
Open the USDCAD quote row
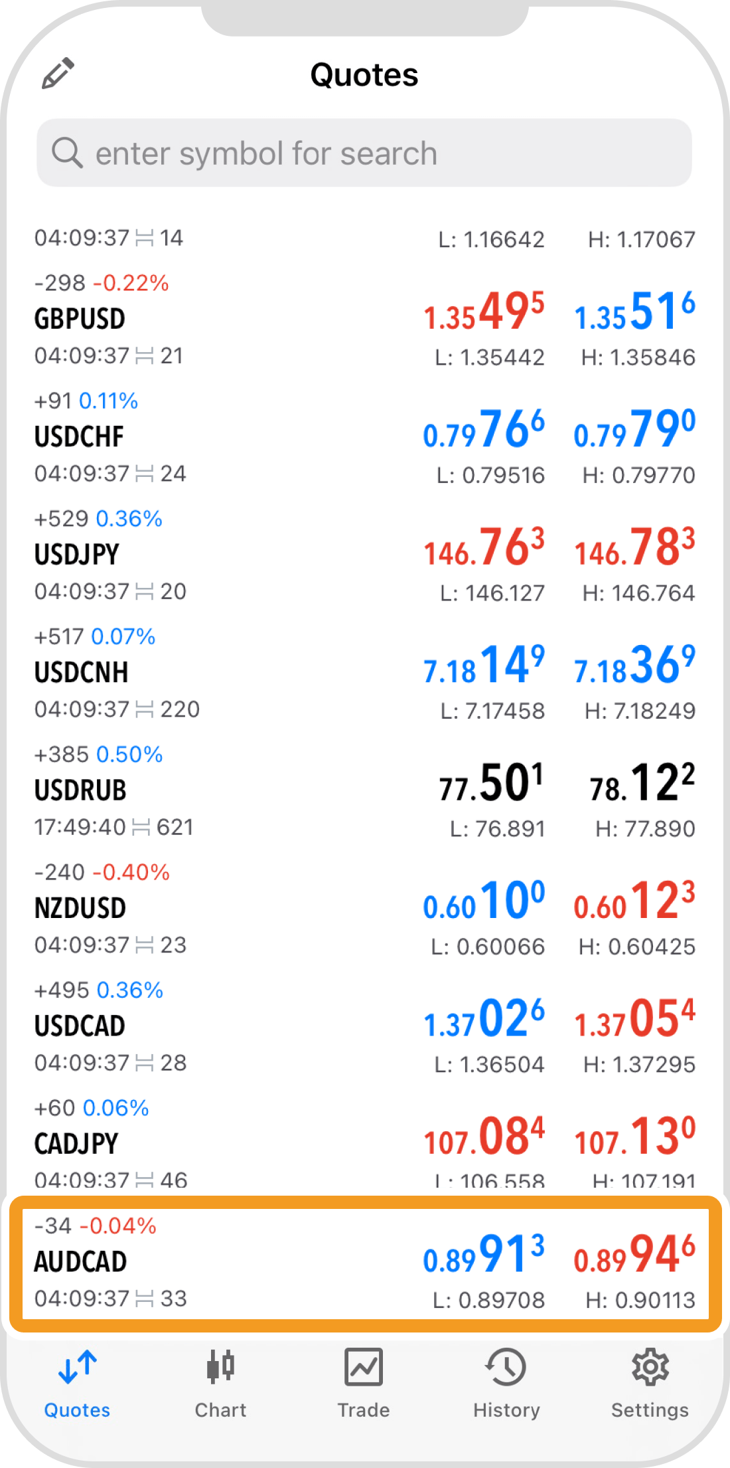364,1027
